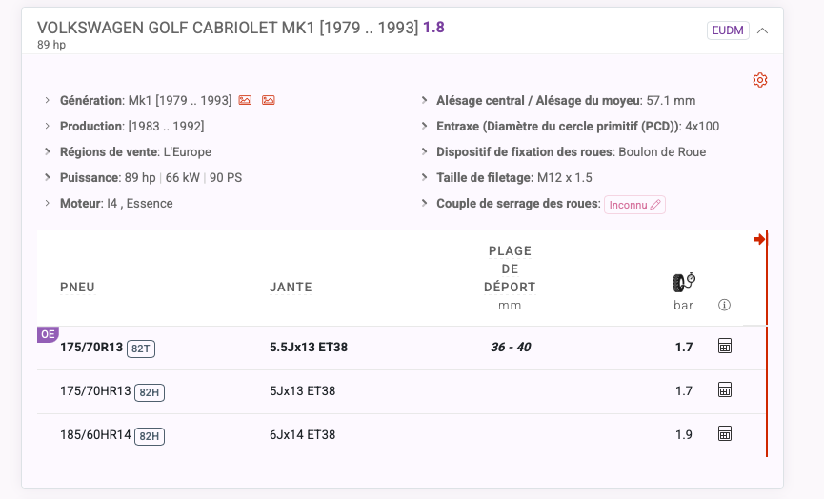Click the 82T load index badge
824x499 pixels.
pyautogui.click(x=141, y=349)
